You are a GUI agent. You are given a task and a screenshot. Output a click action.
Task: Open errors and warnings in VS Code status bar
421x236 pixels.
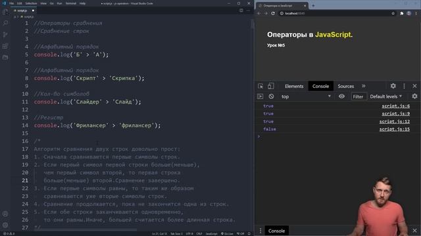(x=9, y=233)
